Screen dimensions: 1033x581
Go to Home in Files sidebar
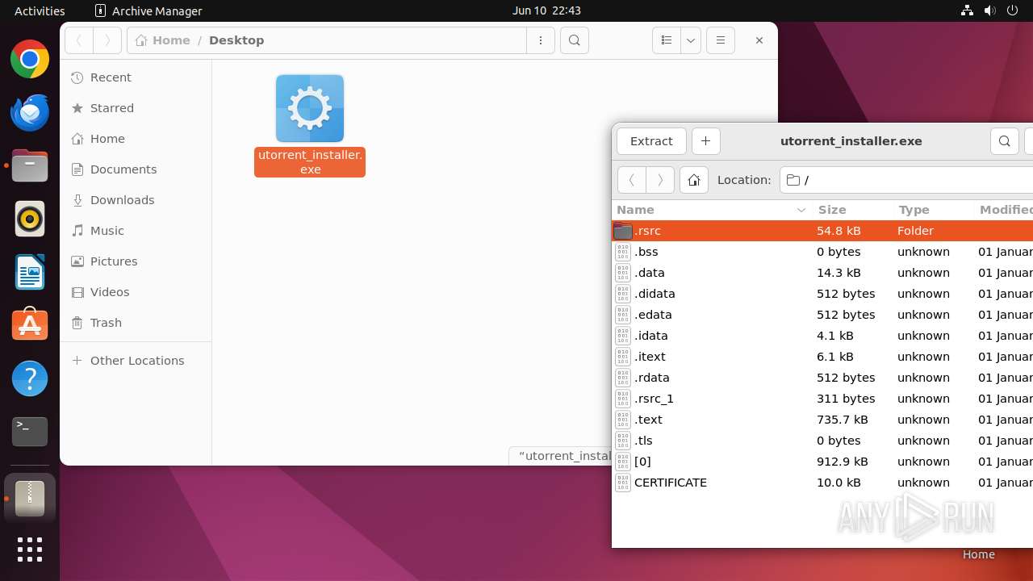point(136,139)
